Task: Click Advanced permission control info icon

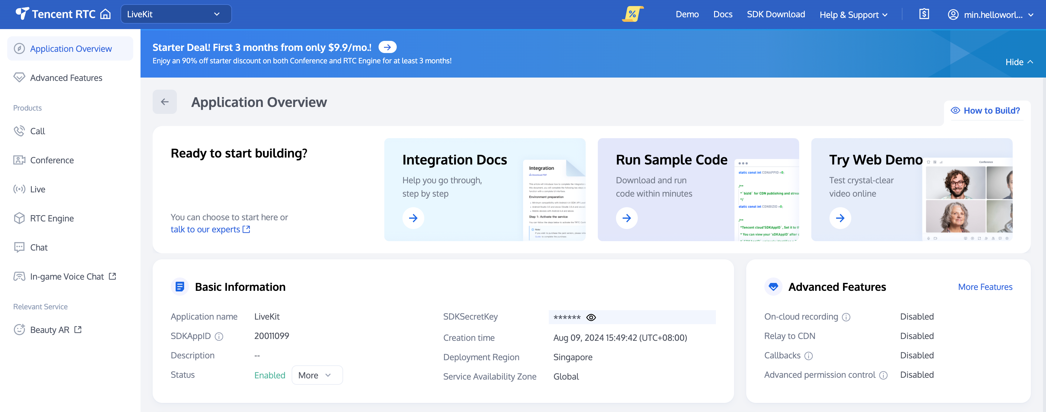Action: pos(883,375)
